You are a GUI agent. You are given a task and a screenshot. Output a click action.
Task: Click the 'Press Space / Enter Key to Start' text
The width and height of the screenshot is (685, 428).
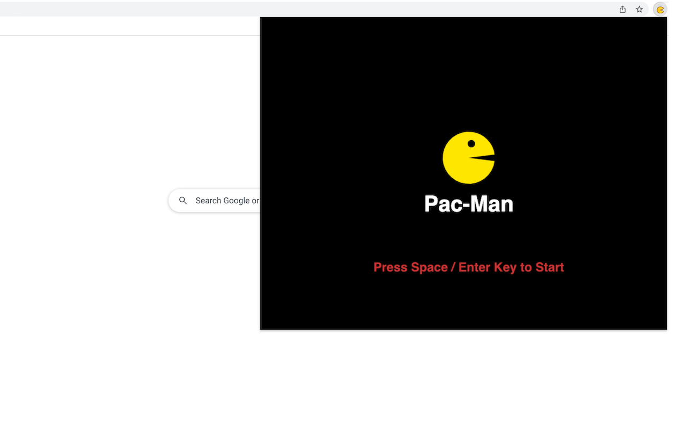point(469,267)
